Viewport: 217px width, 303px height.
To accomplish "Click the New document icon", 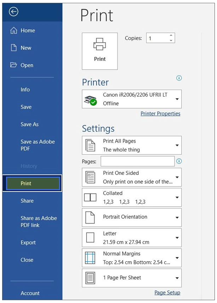I will pyautogui.click(x=14, y=47).
